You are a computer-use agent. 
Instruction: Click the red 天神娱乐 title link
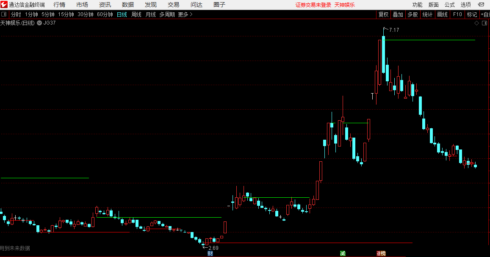pos(345,5)
